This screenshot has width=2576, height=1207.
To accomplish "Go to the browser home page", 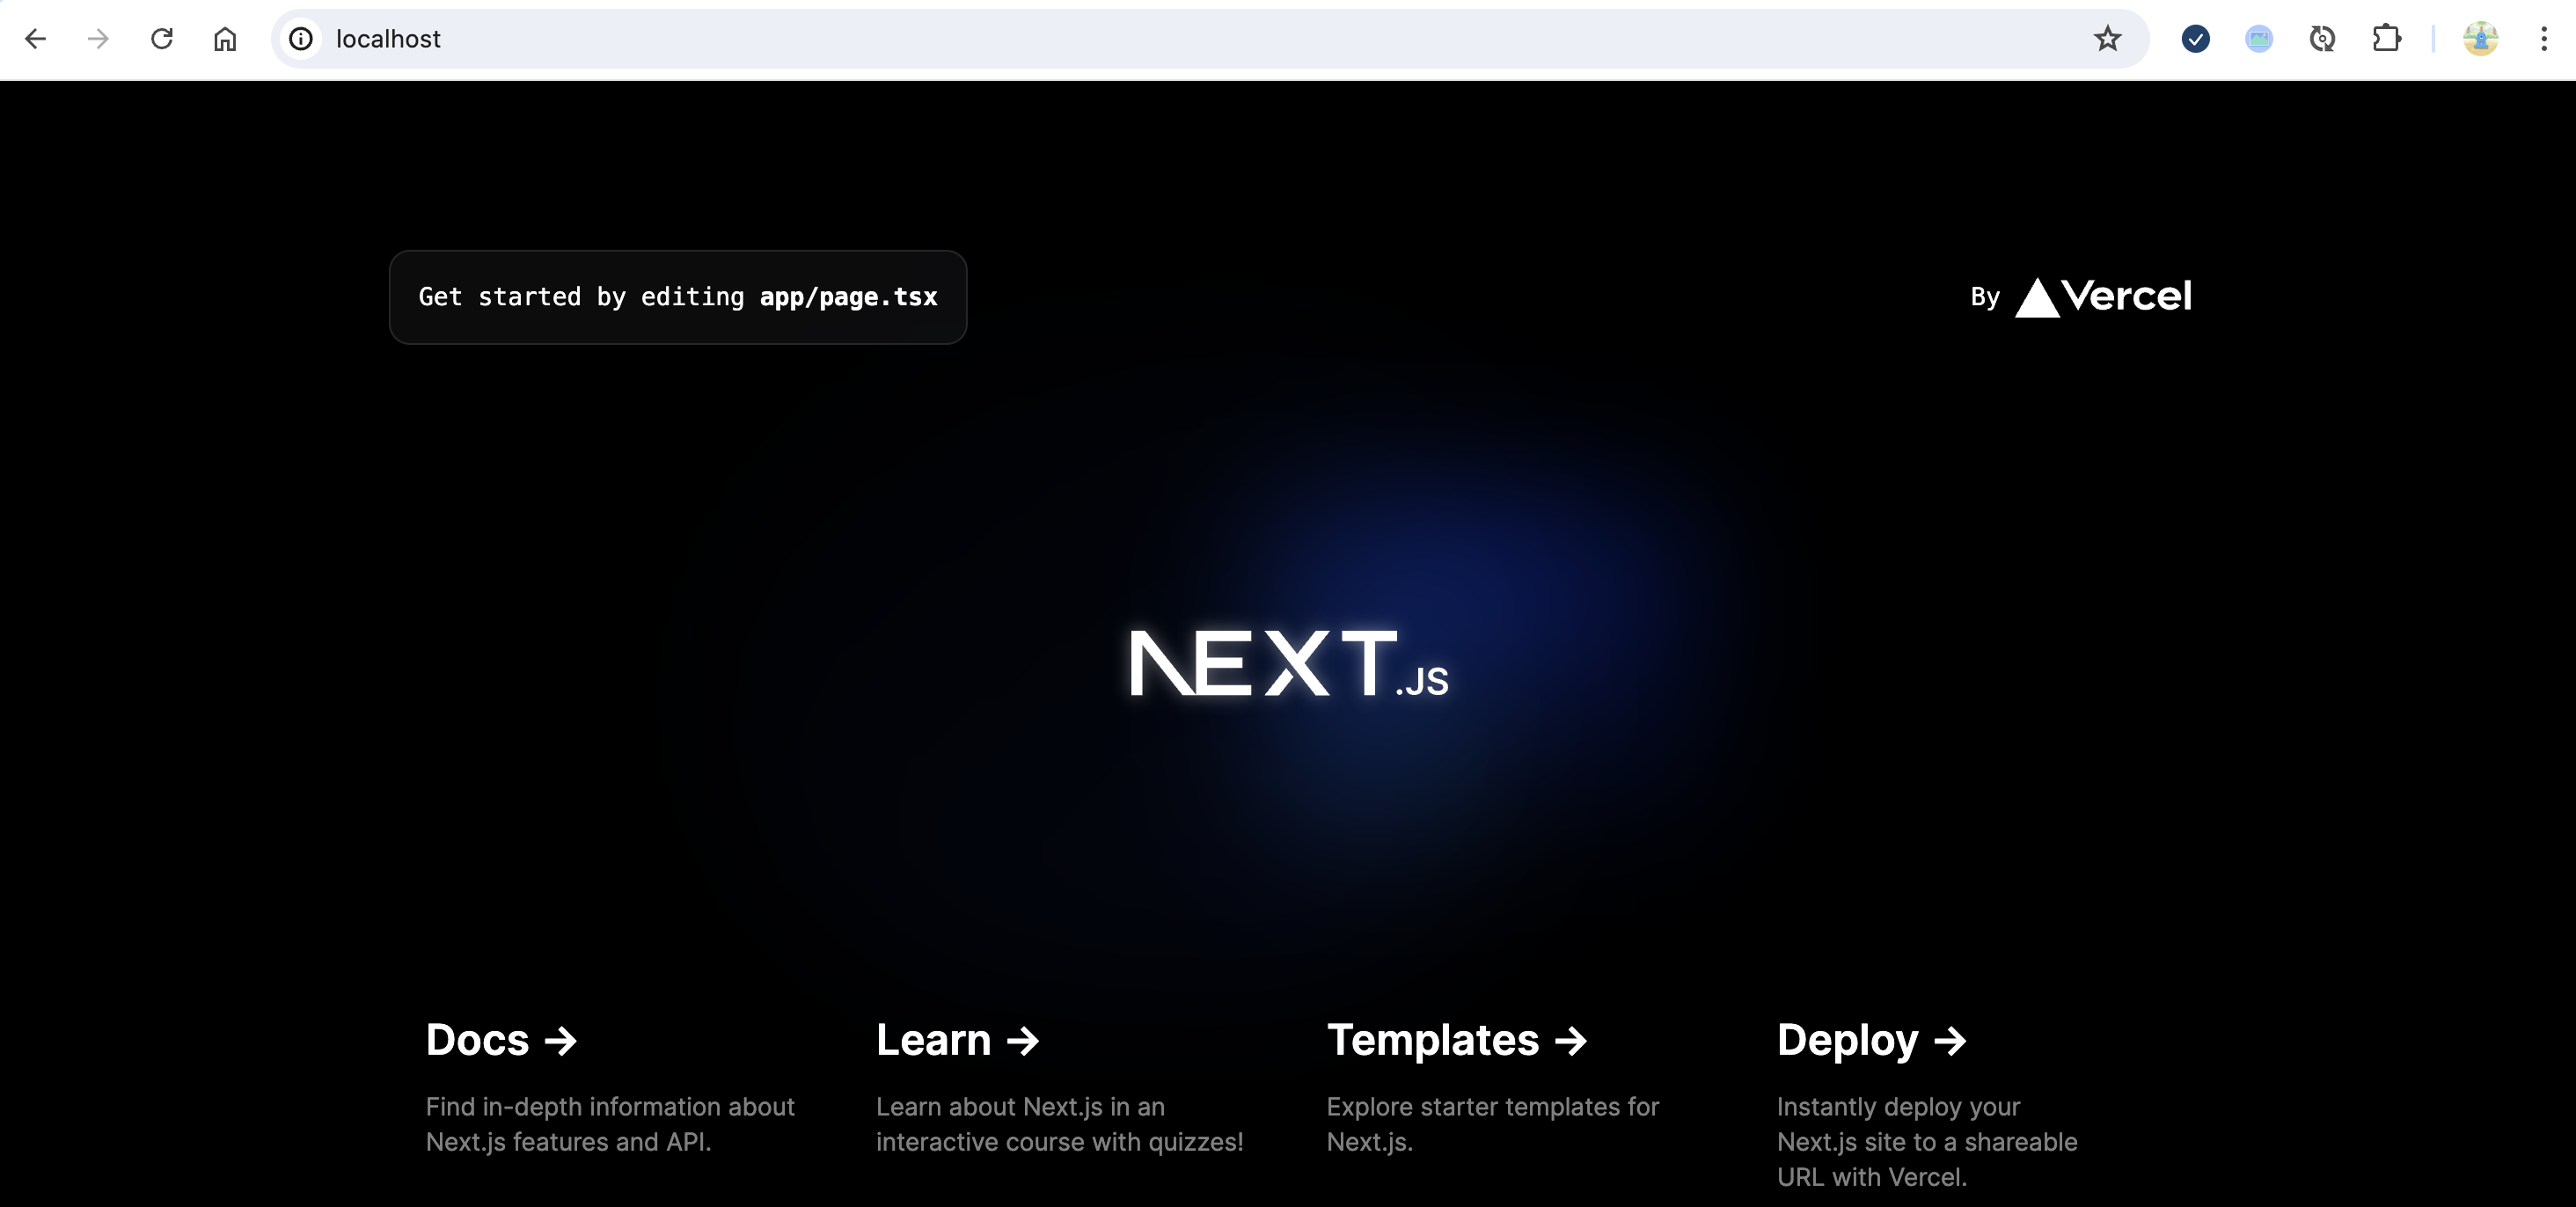I will tap(225, 39).
